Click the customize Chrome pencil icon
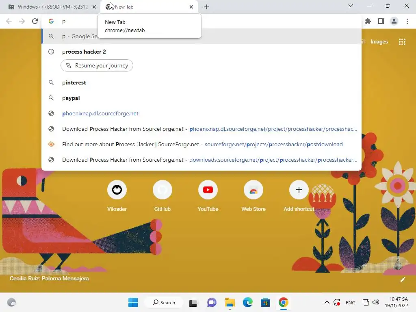The width and height of the screenshot is (416, 312). pos(403,279)
